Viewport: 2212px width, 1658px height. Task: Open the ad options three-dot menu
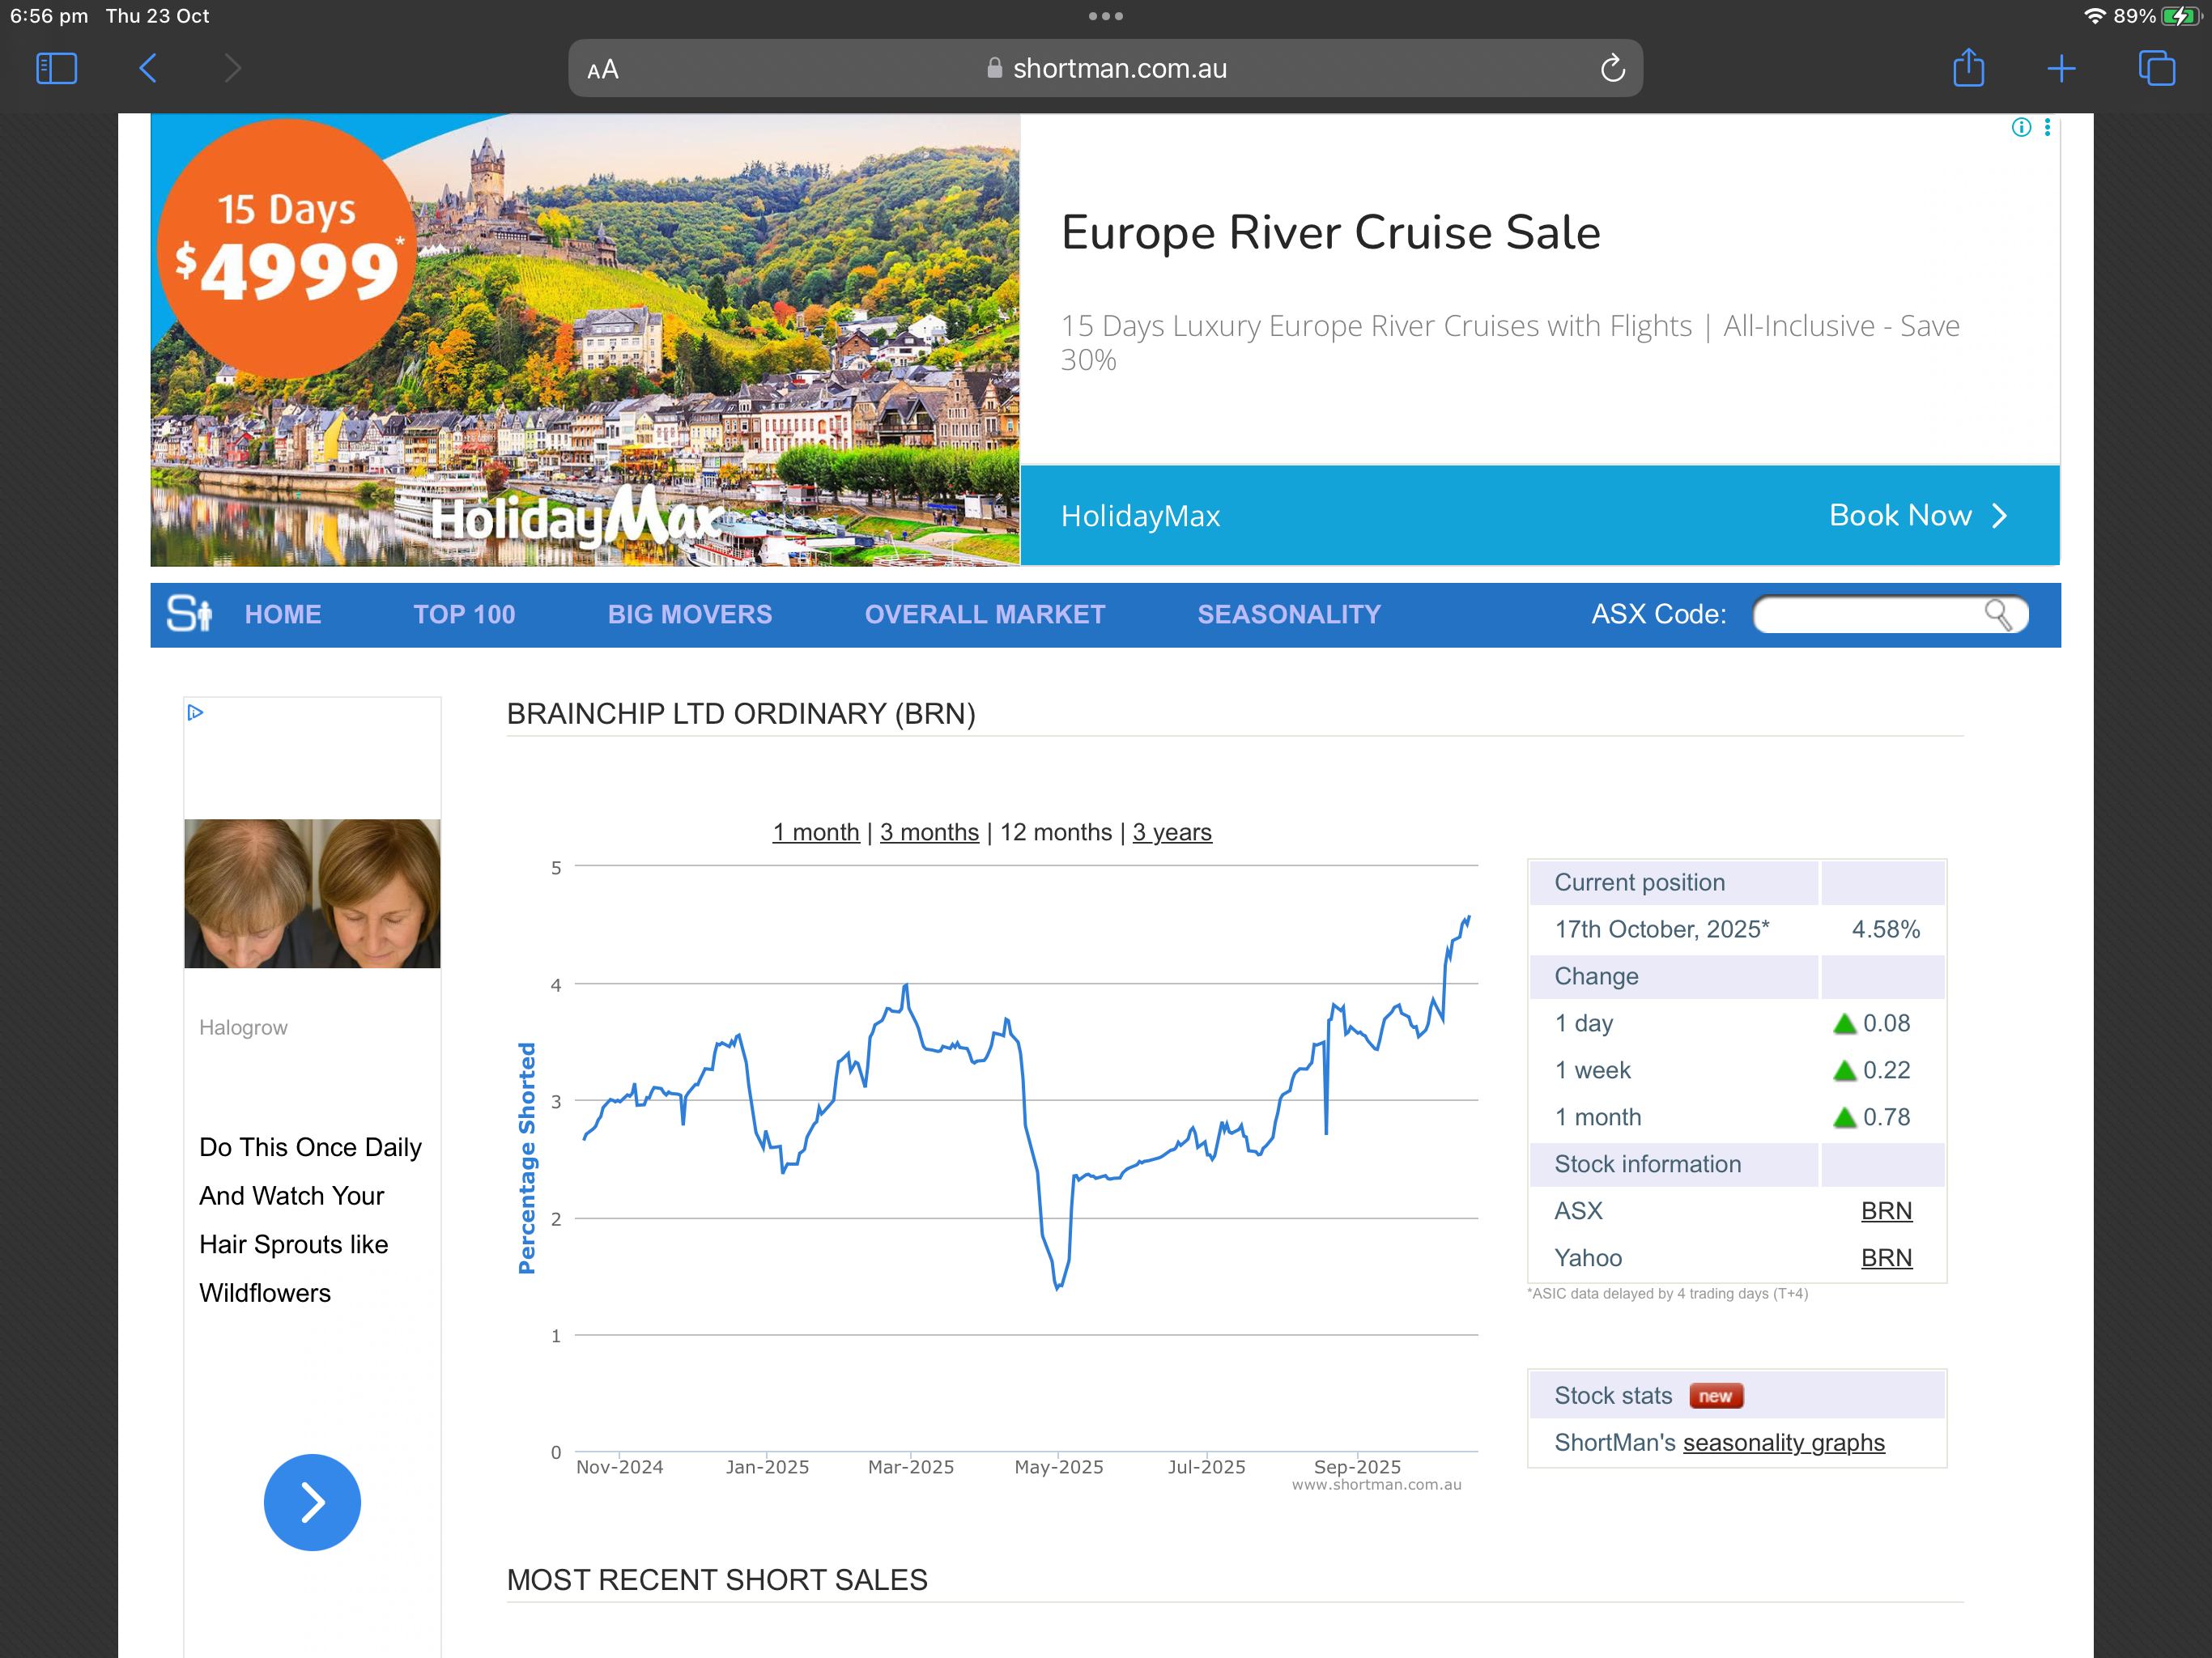(x=2047, y=127)
